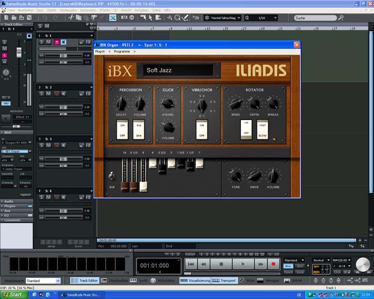The image size is (374, 299).
Task: Click the save disk icon in toolbar
Action: pos(29,17)
